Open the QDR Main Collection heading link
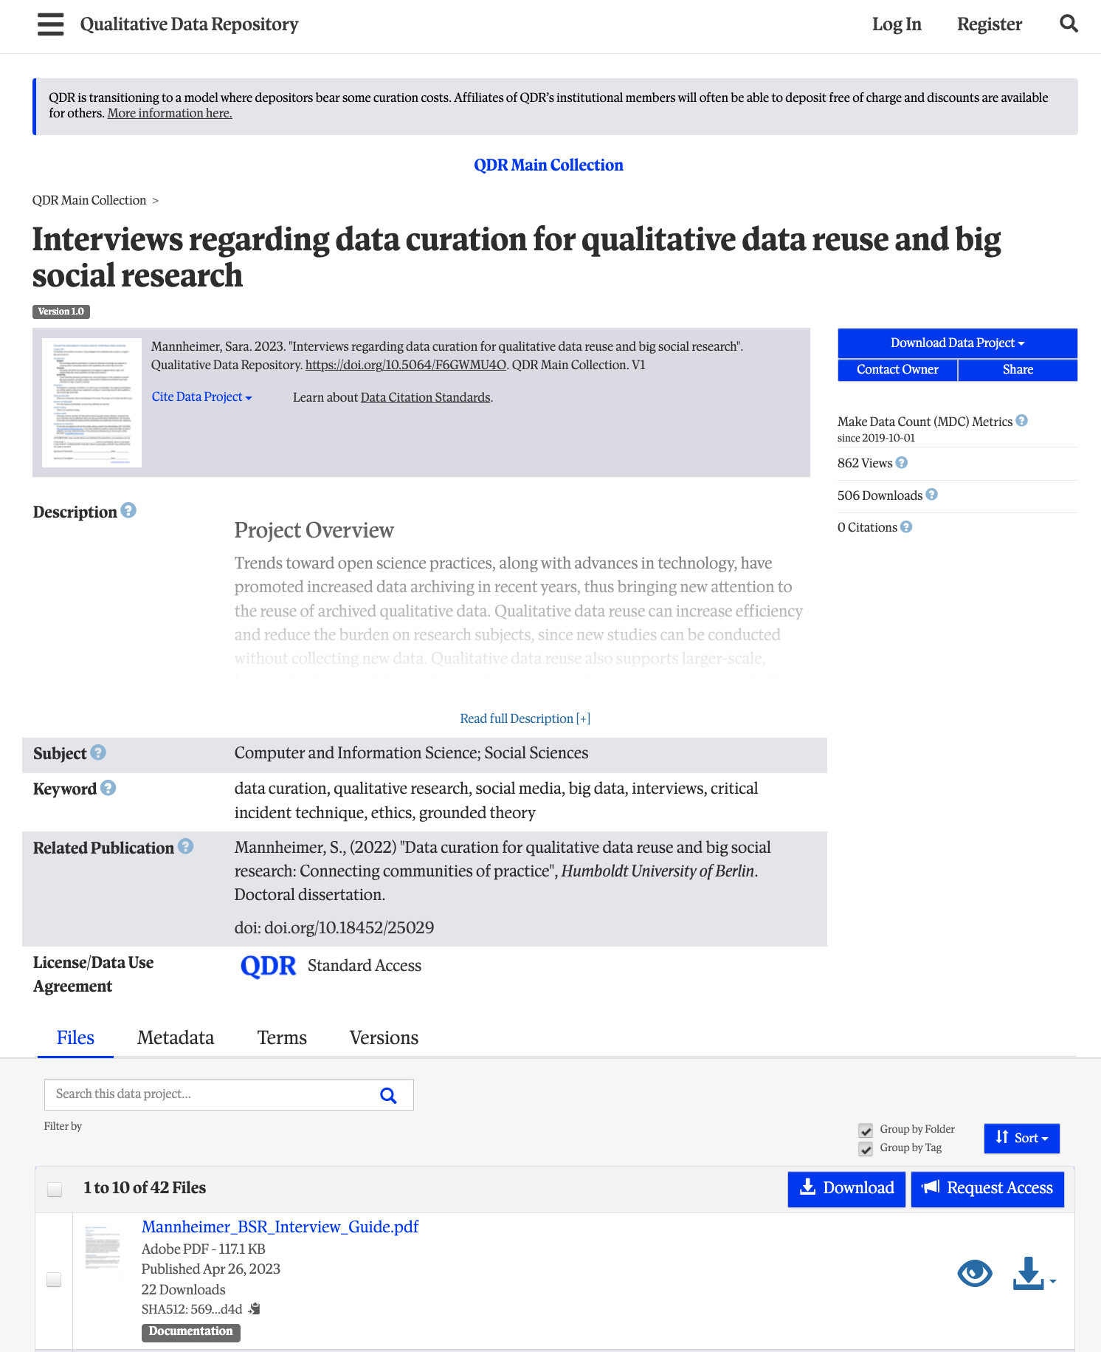 [x=548, y=165]
